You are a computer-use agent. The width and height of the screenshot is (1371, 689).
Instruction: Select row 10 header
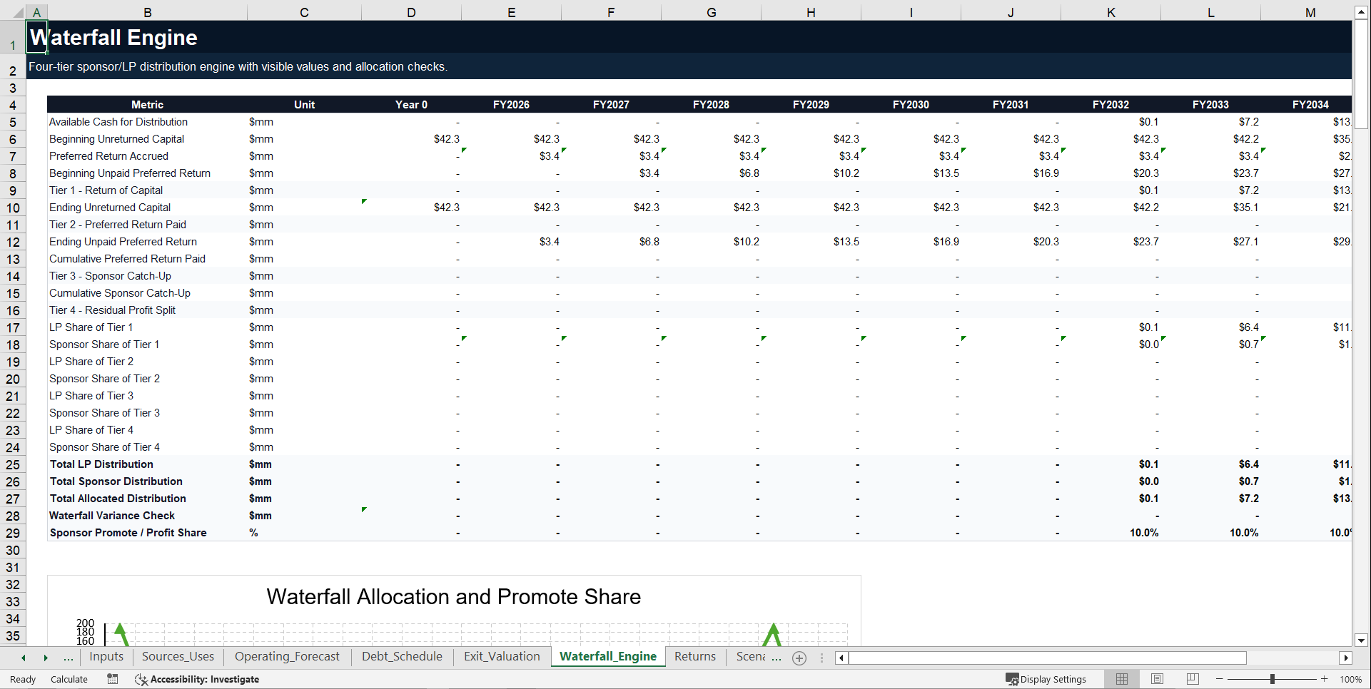point(13,208)
